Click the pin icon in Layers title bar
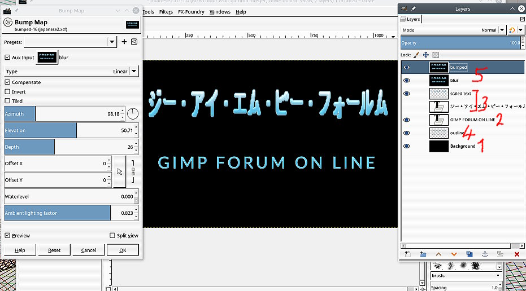Image resolution: width=526 pixels, height=291 pixels. (x=414, y=8)
